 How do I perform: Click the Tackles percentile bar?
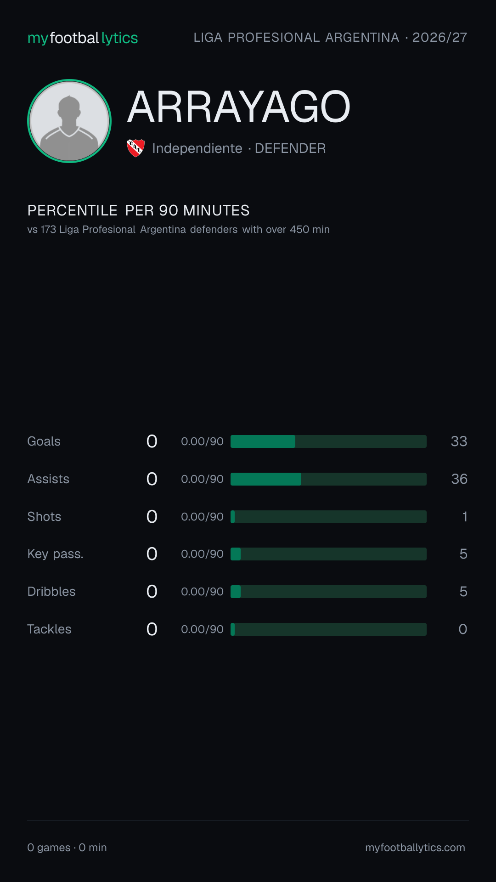328,629
